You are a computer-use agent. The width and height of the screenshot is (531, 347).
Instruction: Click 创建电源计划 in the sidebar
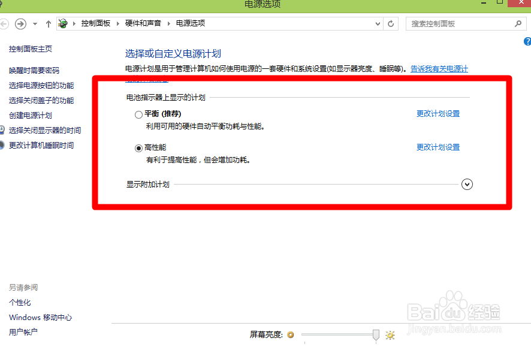(x=30, y=115)
